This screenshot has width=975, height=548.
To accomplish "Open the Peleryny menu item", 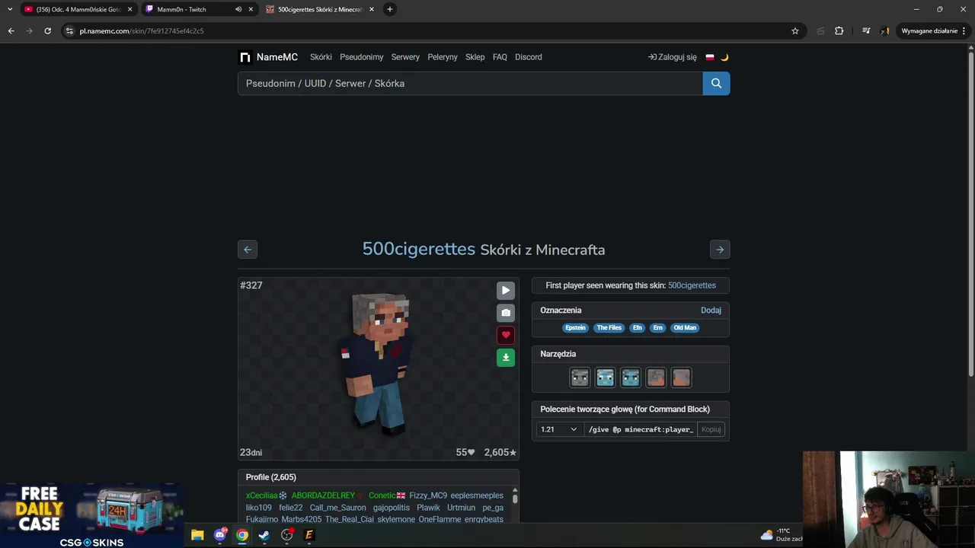I will [x=443, y=57].
